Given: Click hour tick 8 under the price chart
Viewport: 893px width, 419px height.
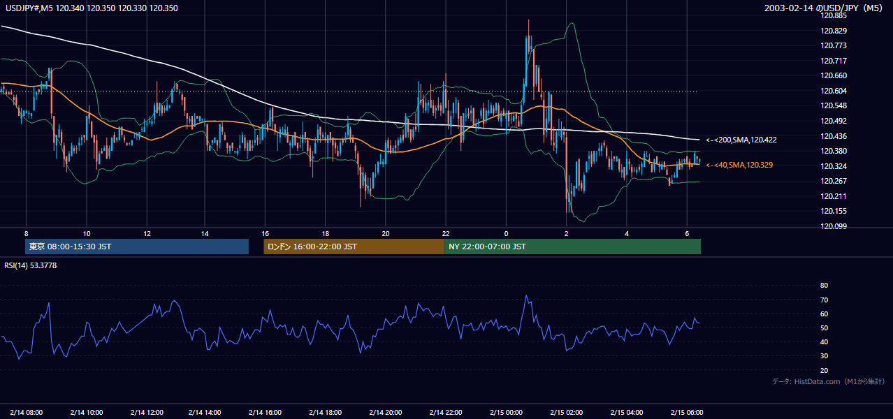Looking at the screenshot, I should coord(26,233).
